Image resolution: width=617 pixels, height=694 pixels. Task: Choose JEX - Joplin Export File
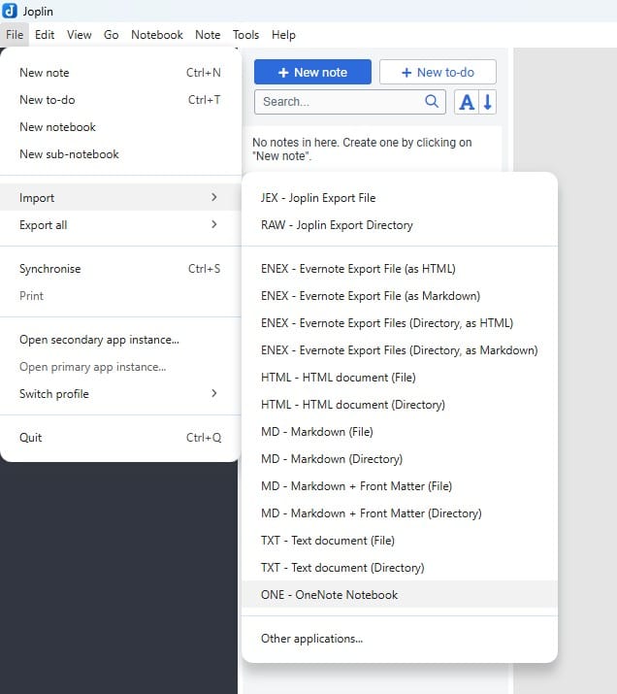(317, 198)
